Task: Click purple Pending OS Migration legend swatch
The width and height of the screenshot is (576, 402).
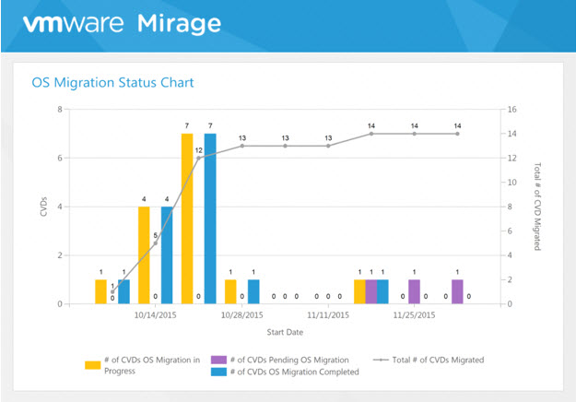Action: click(218, 360)
